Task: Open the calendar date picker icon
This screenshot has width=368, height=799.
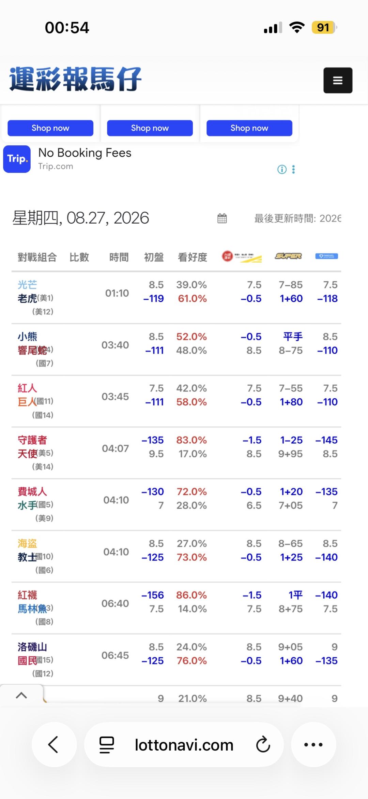Action: click(x=222, y=218)
